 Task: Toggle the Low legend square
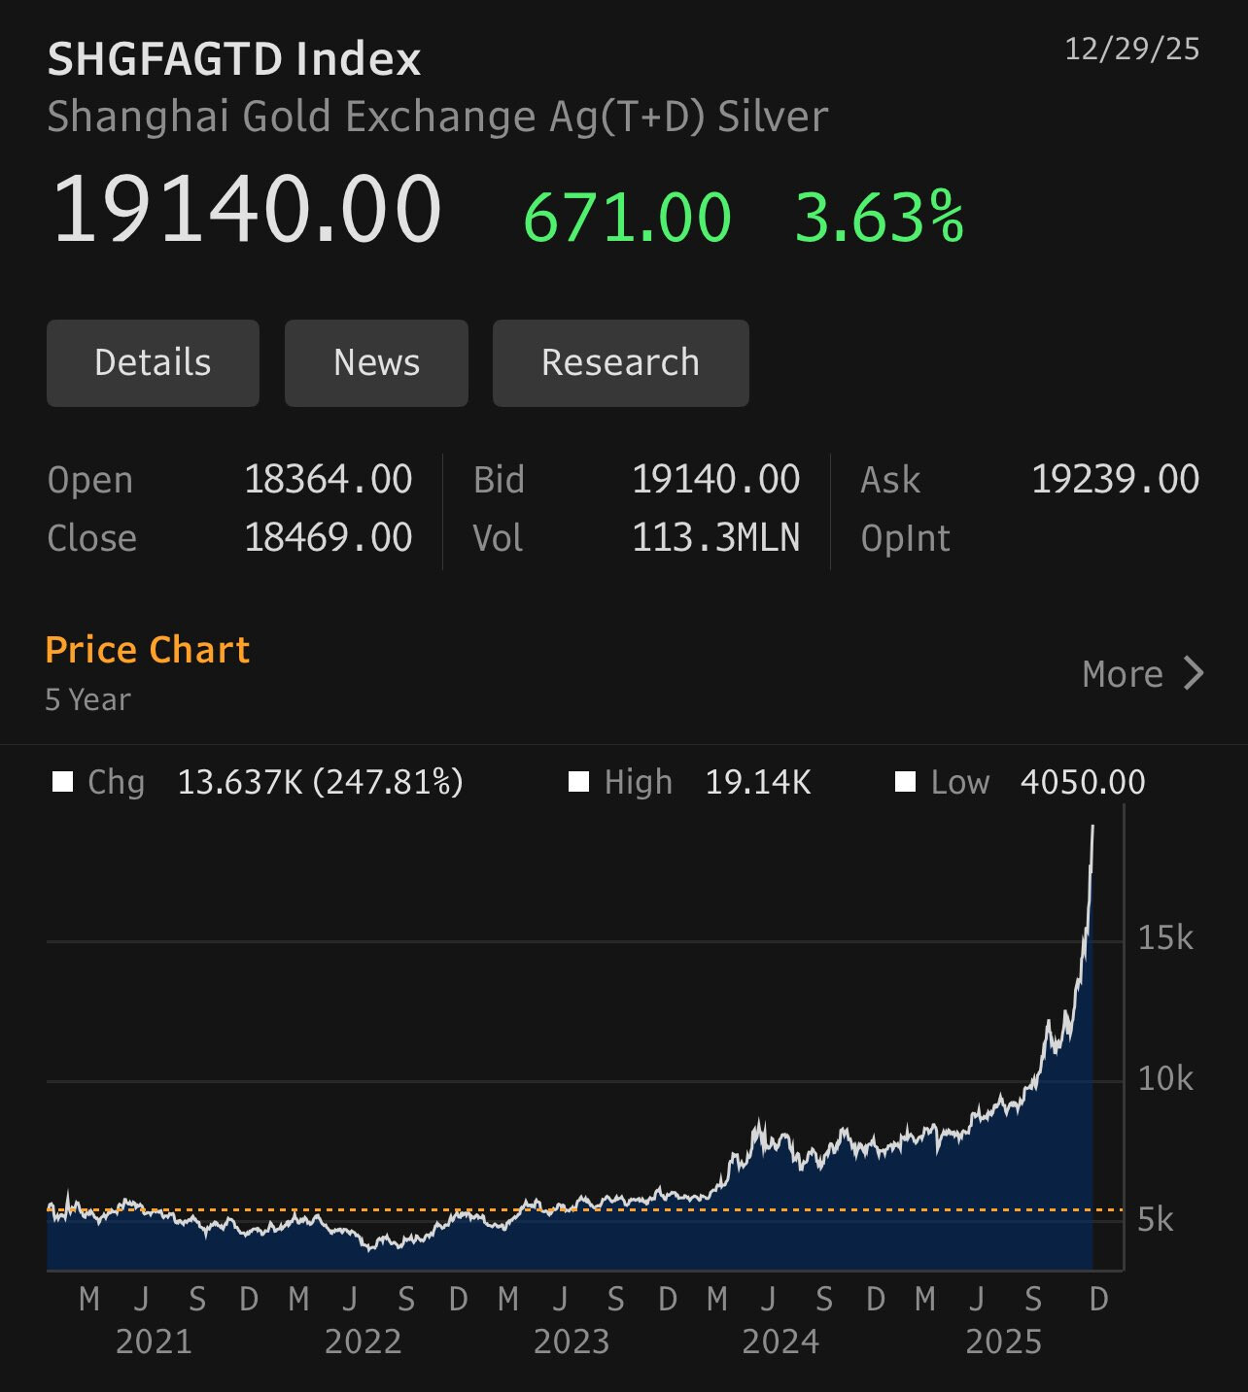click(906, 782)
